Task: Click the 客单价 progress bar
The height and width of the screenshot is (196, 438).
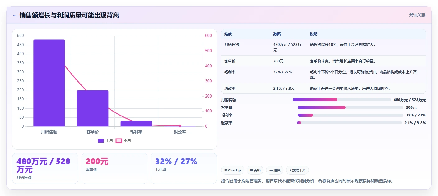Action: coord(350,107)
